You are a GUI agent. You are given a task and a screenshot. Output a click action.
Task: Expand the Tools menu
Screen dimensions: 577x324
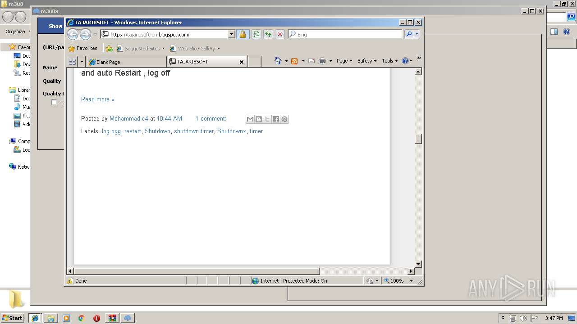pos(389,61)
